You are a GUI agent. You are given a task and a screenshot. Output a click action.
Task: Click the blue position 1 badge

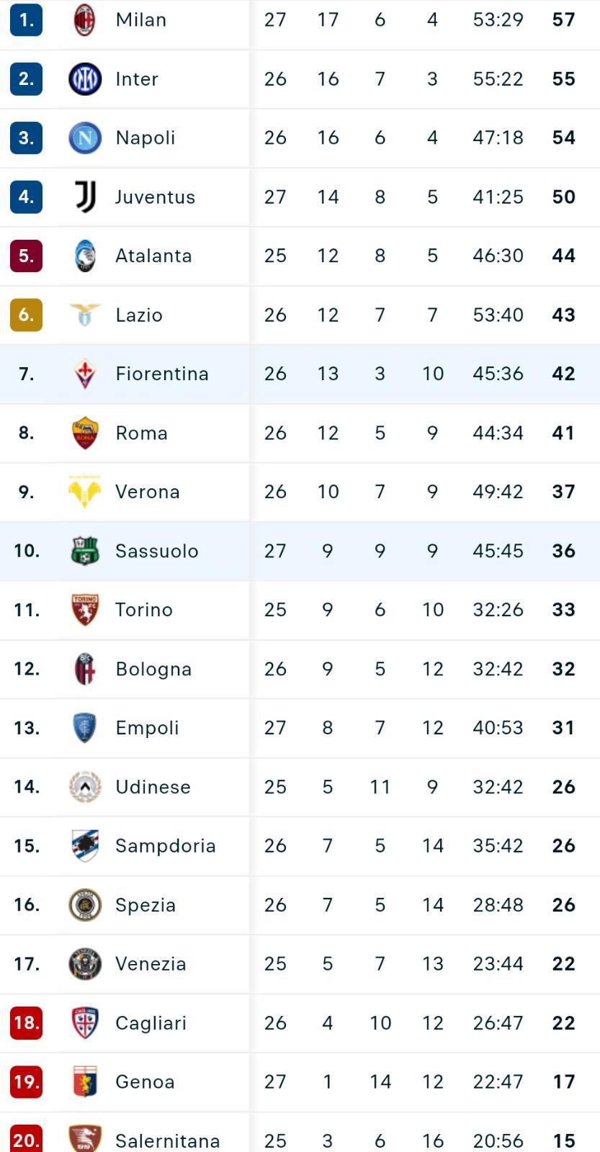(26, 19)
